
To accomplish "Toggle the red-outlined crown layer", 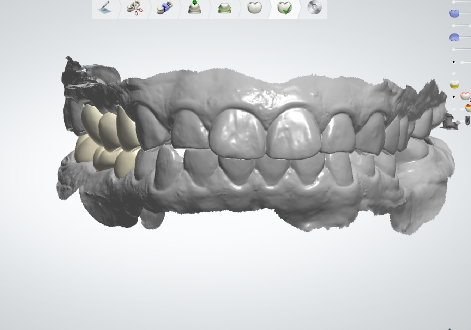I will pyautogui.click(x=465, y=96).
